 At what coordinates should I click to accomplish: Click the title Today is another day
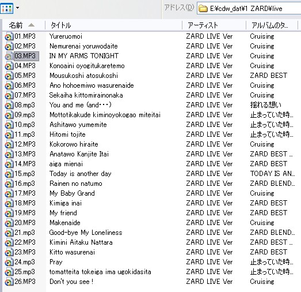point(80,174)
